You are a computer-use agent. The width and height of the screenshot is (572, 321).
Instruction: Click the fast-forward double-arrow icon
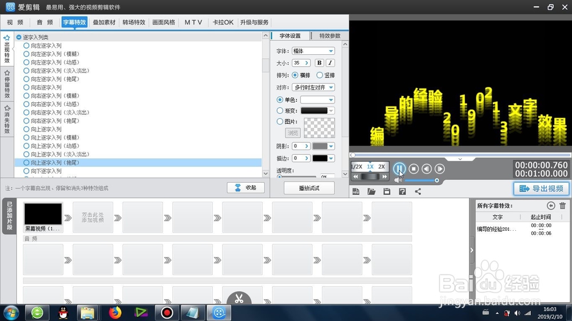384,176
